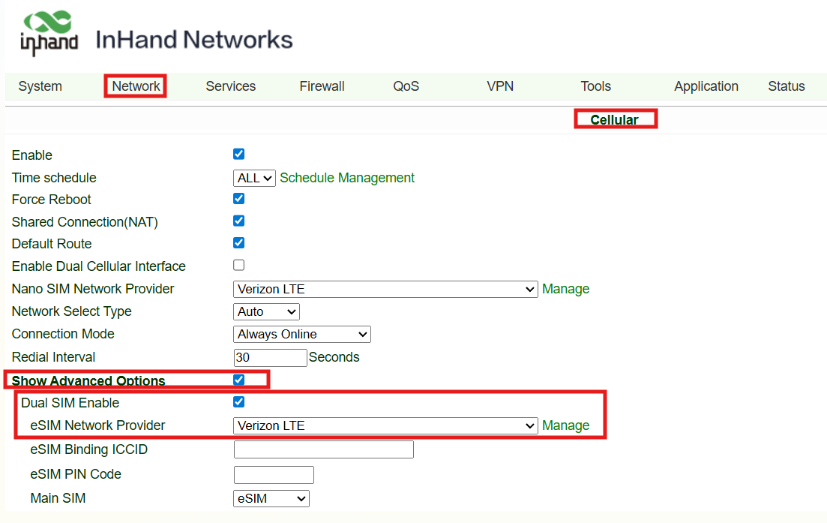Screen dimensions: 827x523
Task: Open the Network menu
Action: [136, 86]
